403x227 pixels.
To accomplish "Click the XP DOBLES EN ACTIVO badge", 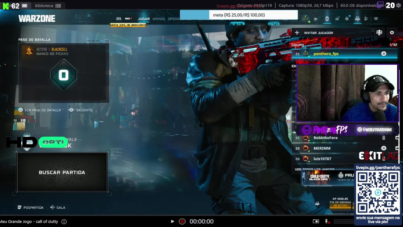I will (340, 202).
